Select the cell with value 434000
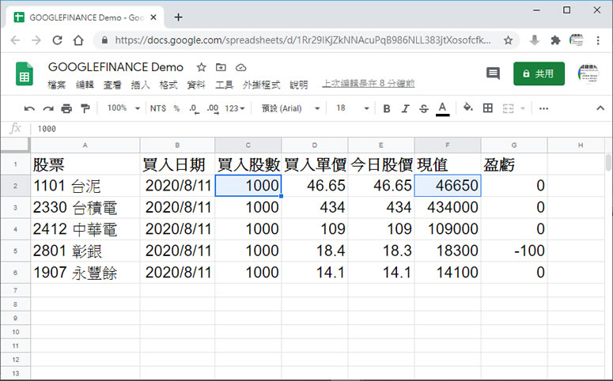The height and width of the screenshot is (381, 613). [448, 207]
